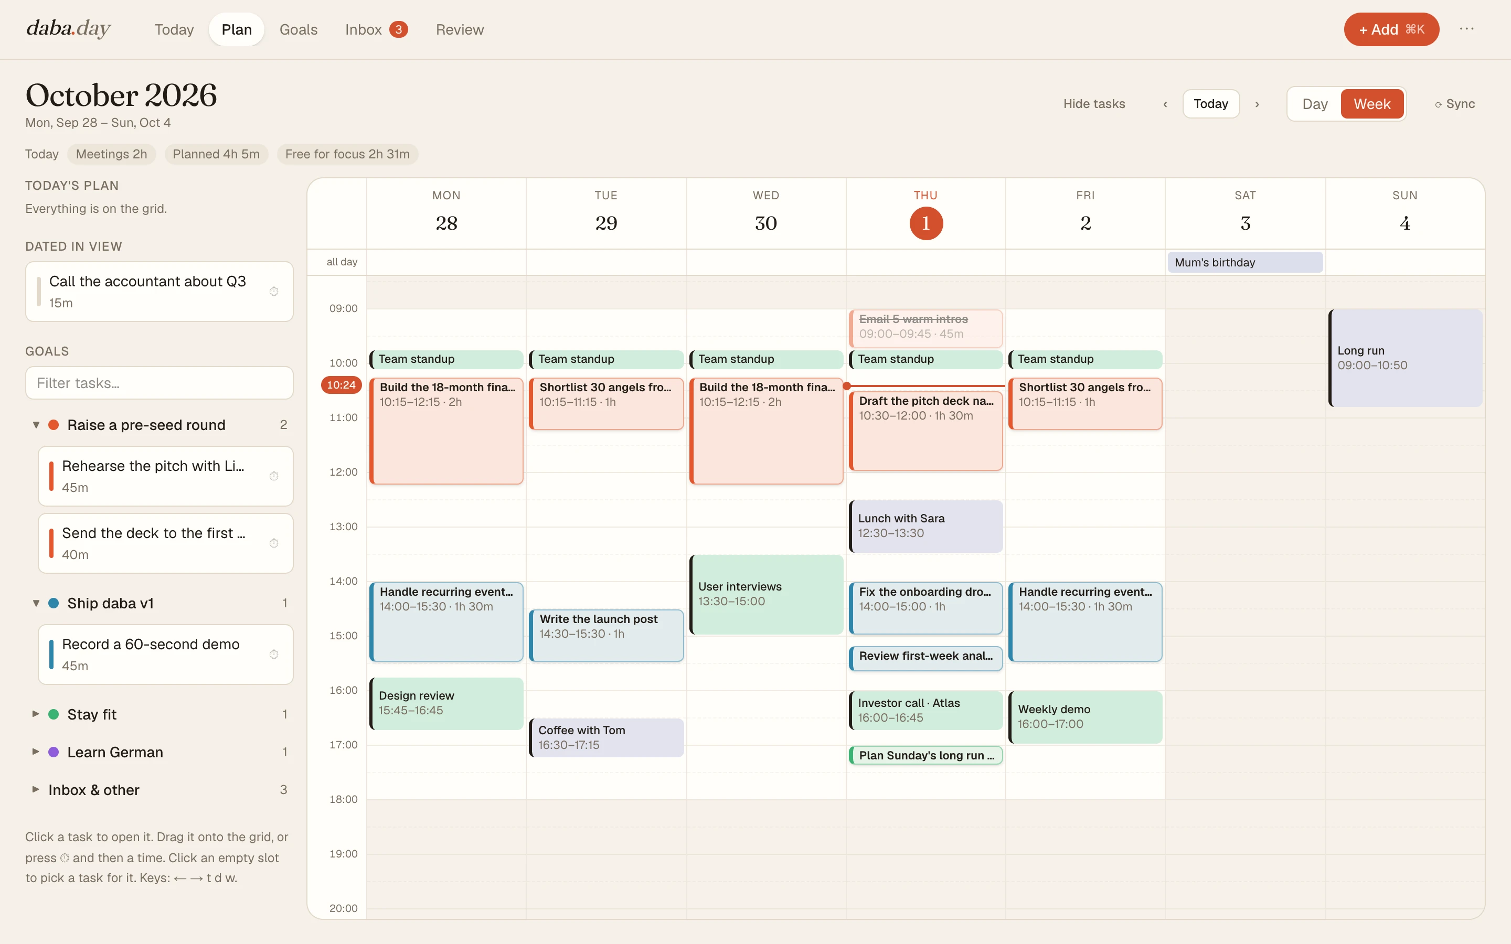Click the Free for focus 2h 31m chip

tap(347, 154)
